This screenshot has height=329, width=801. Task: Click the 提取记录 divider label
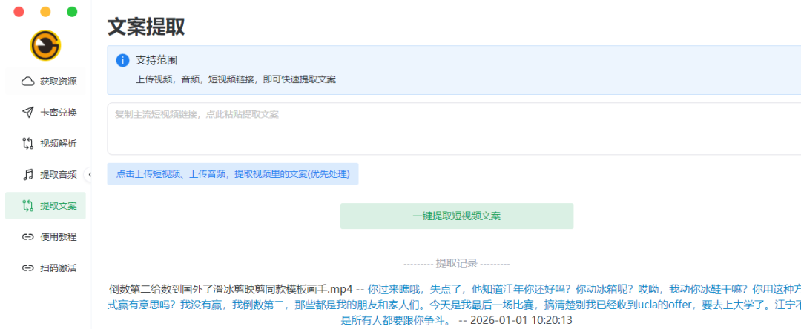(456, 263)
